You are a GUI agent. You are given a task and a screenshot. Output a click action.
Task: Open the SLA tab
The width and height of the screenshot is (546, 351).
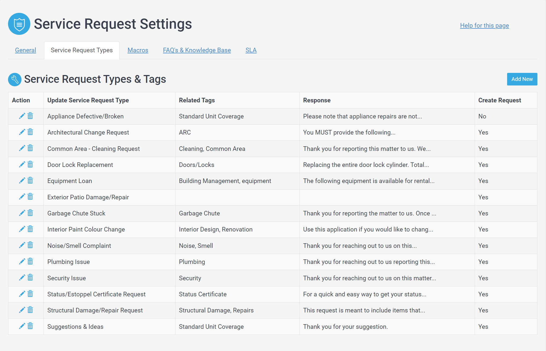click(x=251, y=50)
